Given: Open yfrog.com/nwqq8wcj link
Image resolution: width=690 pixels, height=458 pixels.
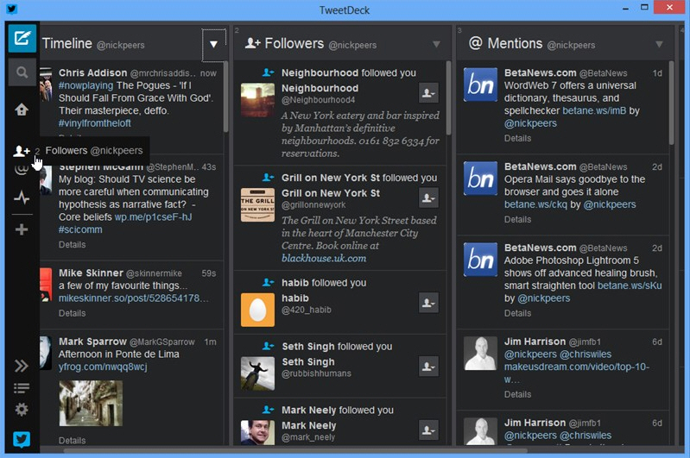Looking at the screenshot, I should tap(103, 367).
